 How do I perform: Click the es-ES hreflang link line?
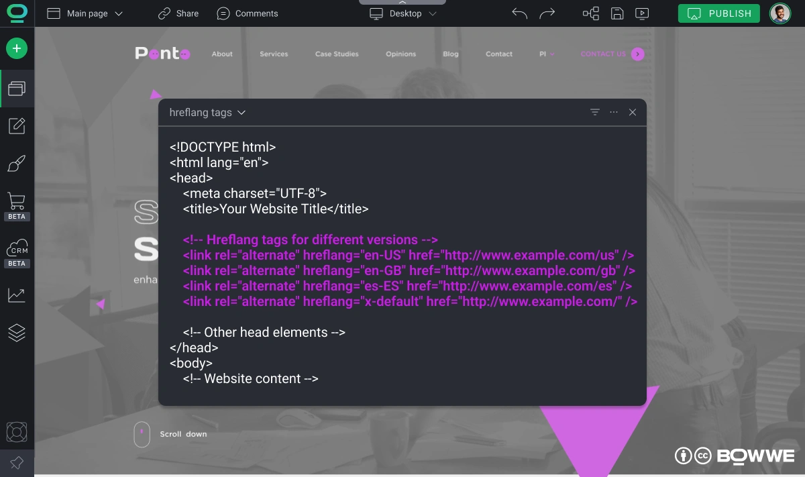(407, 286)
